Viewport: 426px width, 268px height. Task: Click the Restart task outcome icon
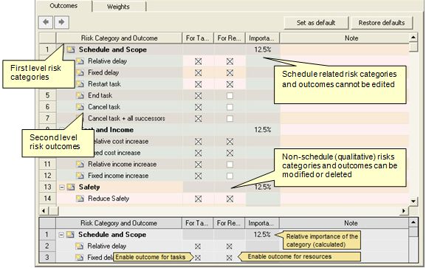click(80, 84)
